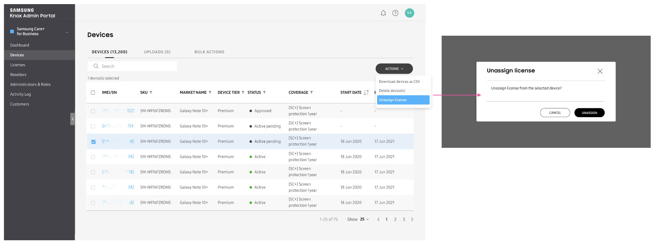Viewport: 655px width, 243px height.
Task: Check the box for the device ending in 234
Action: pyautogui.click(x=93, y=126)
